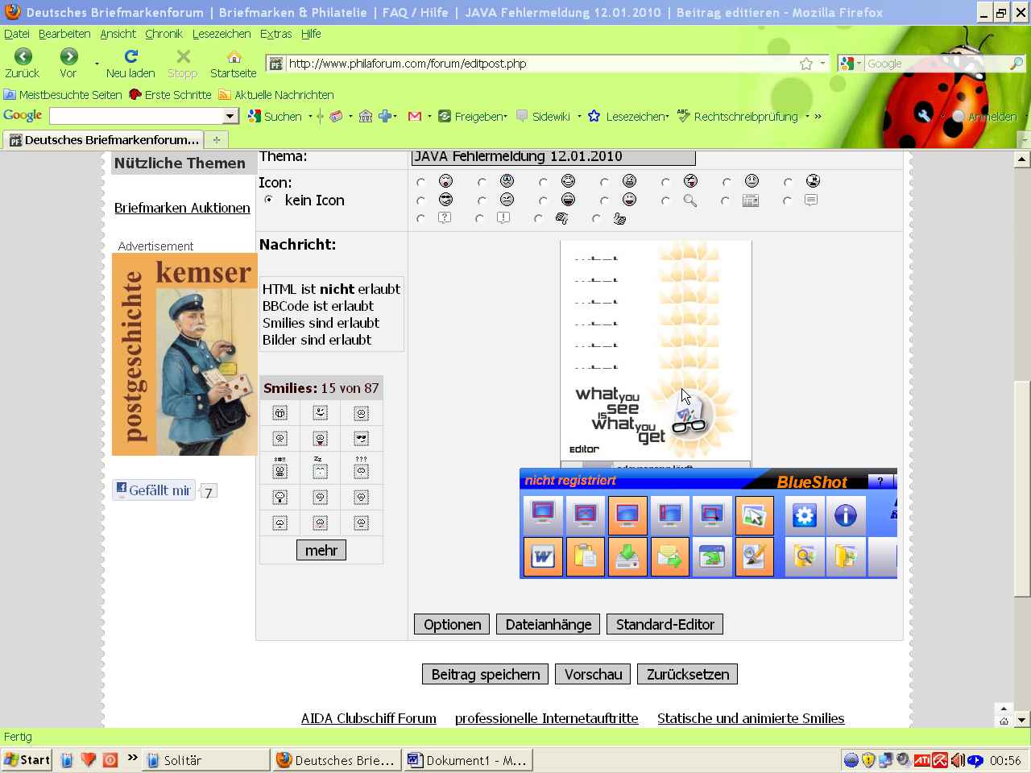The height and width of the screenshot is (773, 1031).
Task: Click the Beitrag speichern button
Action: pos(485,674)
